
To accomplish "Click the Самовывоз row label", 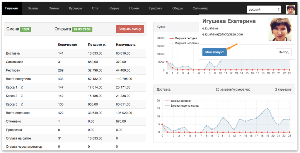I will [15, 62].
